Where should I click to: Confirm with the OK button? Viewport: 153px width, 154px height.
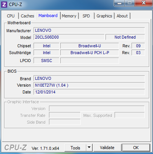(x=136, y=148)
